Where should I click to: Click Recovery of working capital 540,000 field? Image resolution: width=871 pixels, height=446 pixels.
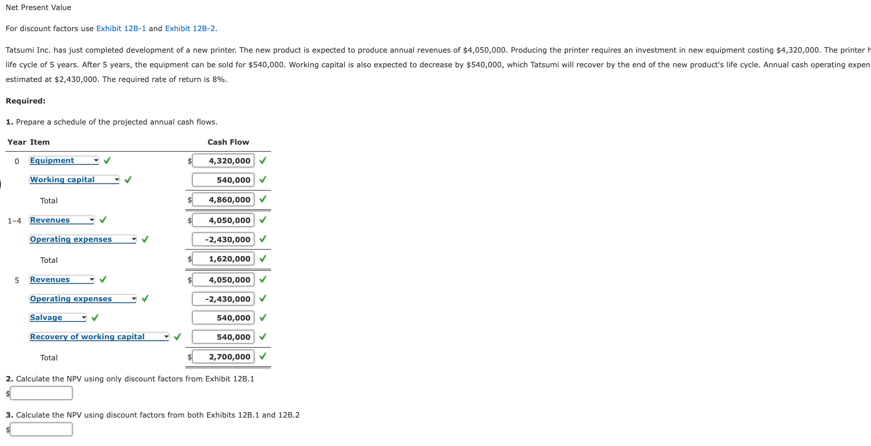point(223,337)
